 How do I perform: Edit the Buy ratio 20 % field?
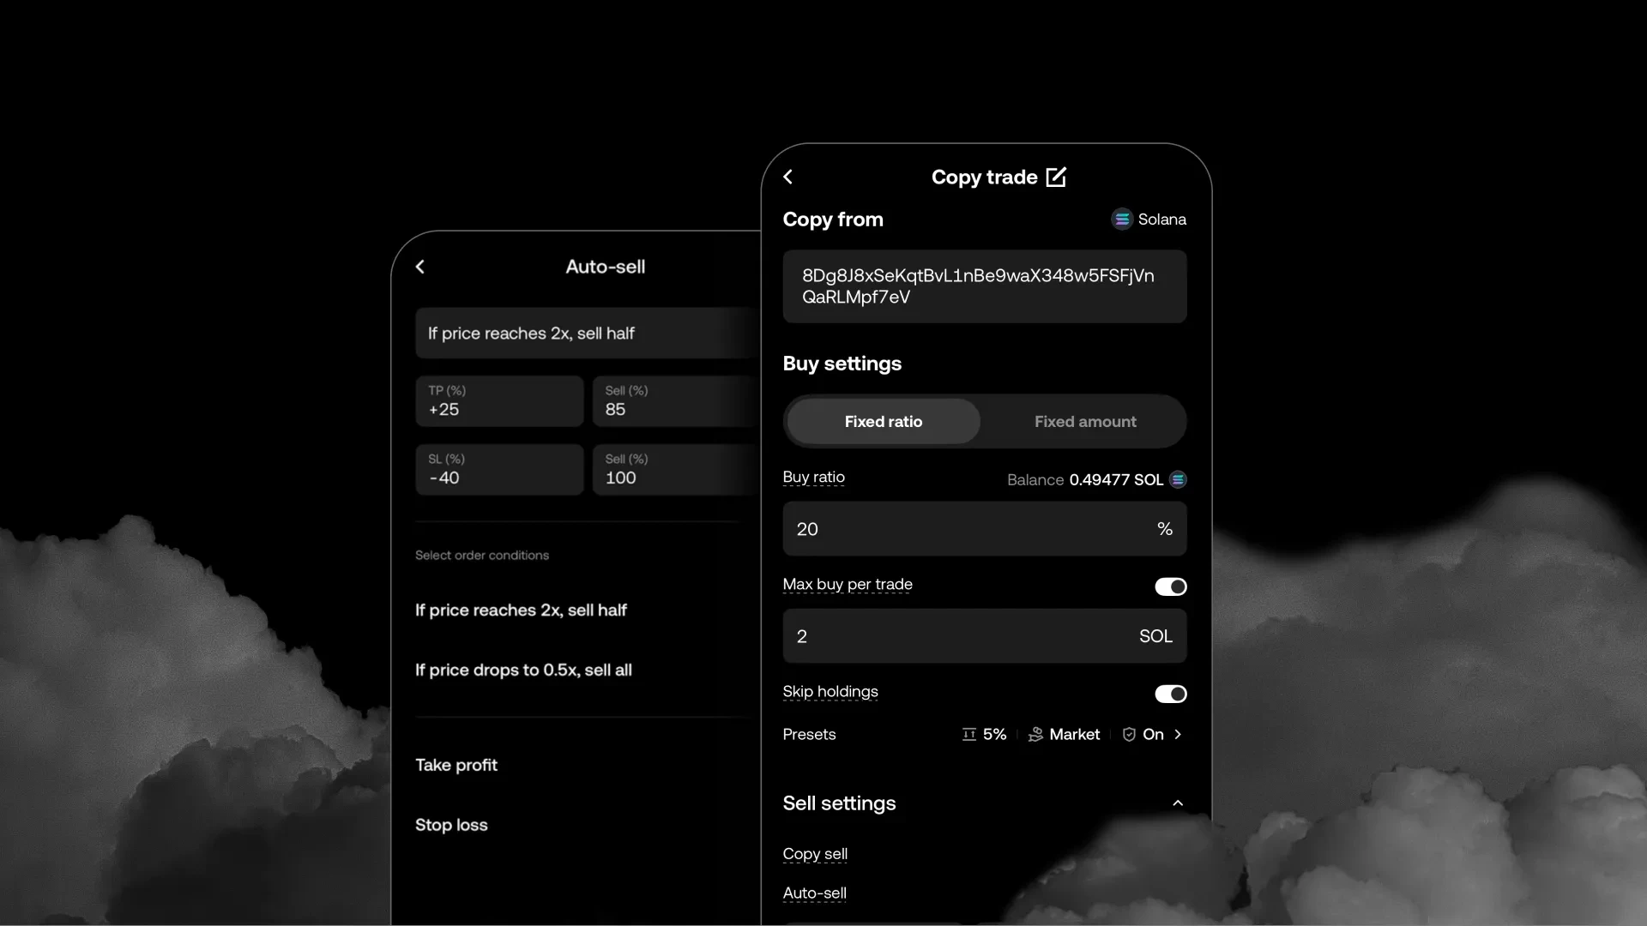985,529
